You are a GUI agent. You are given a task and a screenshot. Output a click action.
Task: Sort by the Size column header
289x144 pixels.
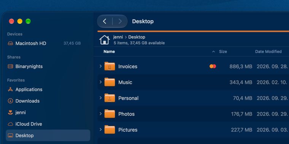[x=223, y=52]
